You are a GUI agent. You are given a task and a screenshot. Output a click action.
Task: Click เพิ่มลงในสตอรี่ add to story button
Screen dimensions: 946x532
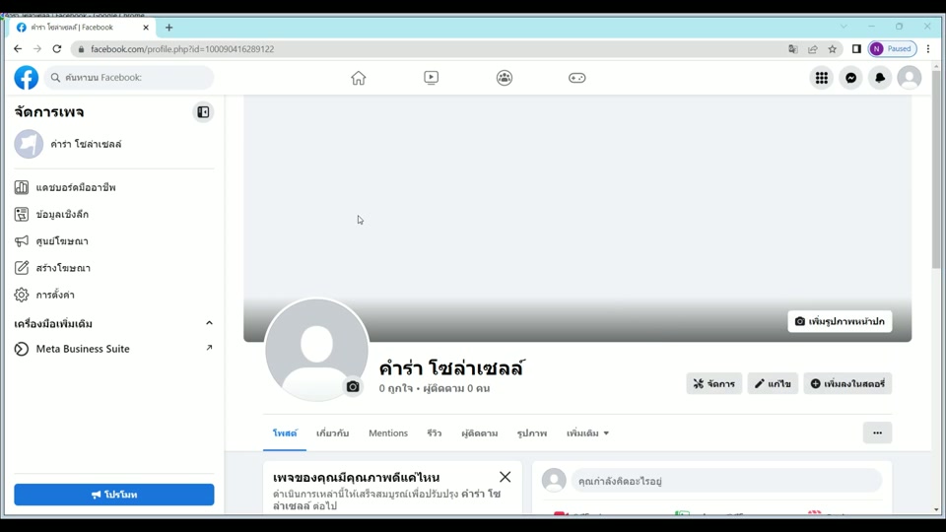[x=847, y=383]
